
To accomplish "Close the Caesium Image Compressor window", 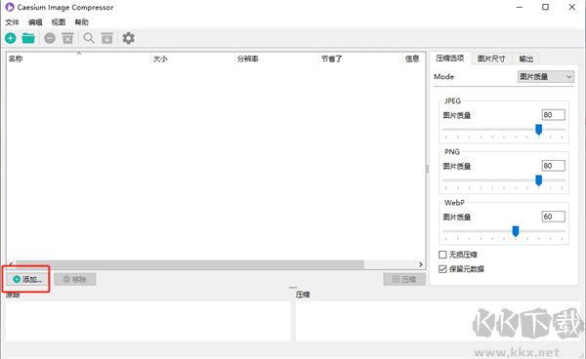I will click(x=571, y=7).
